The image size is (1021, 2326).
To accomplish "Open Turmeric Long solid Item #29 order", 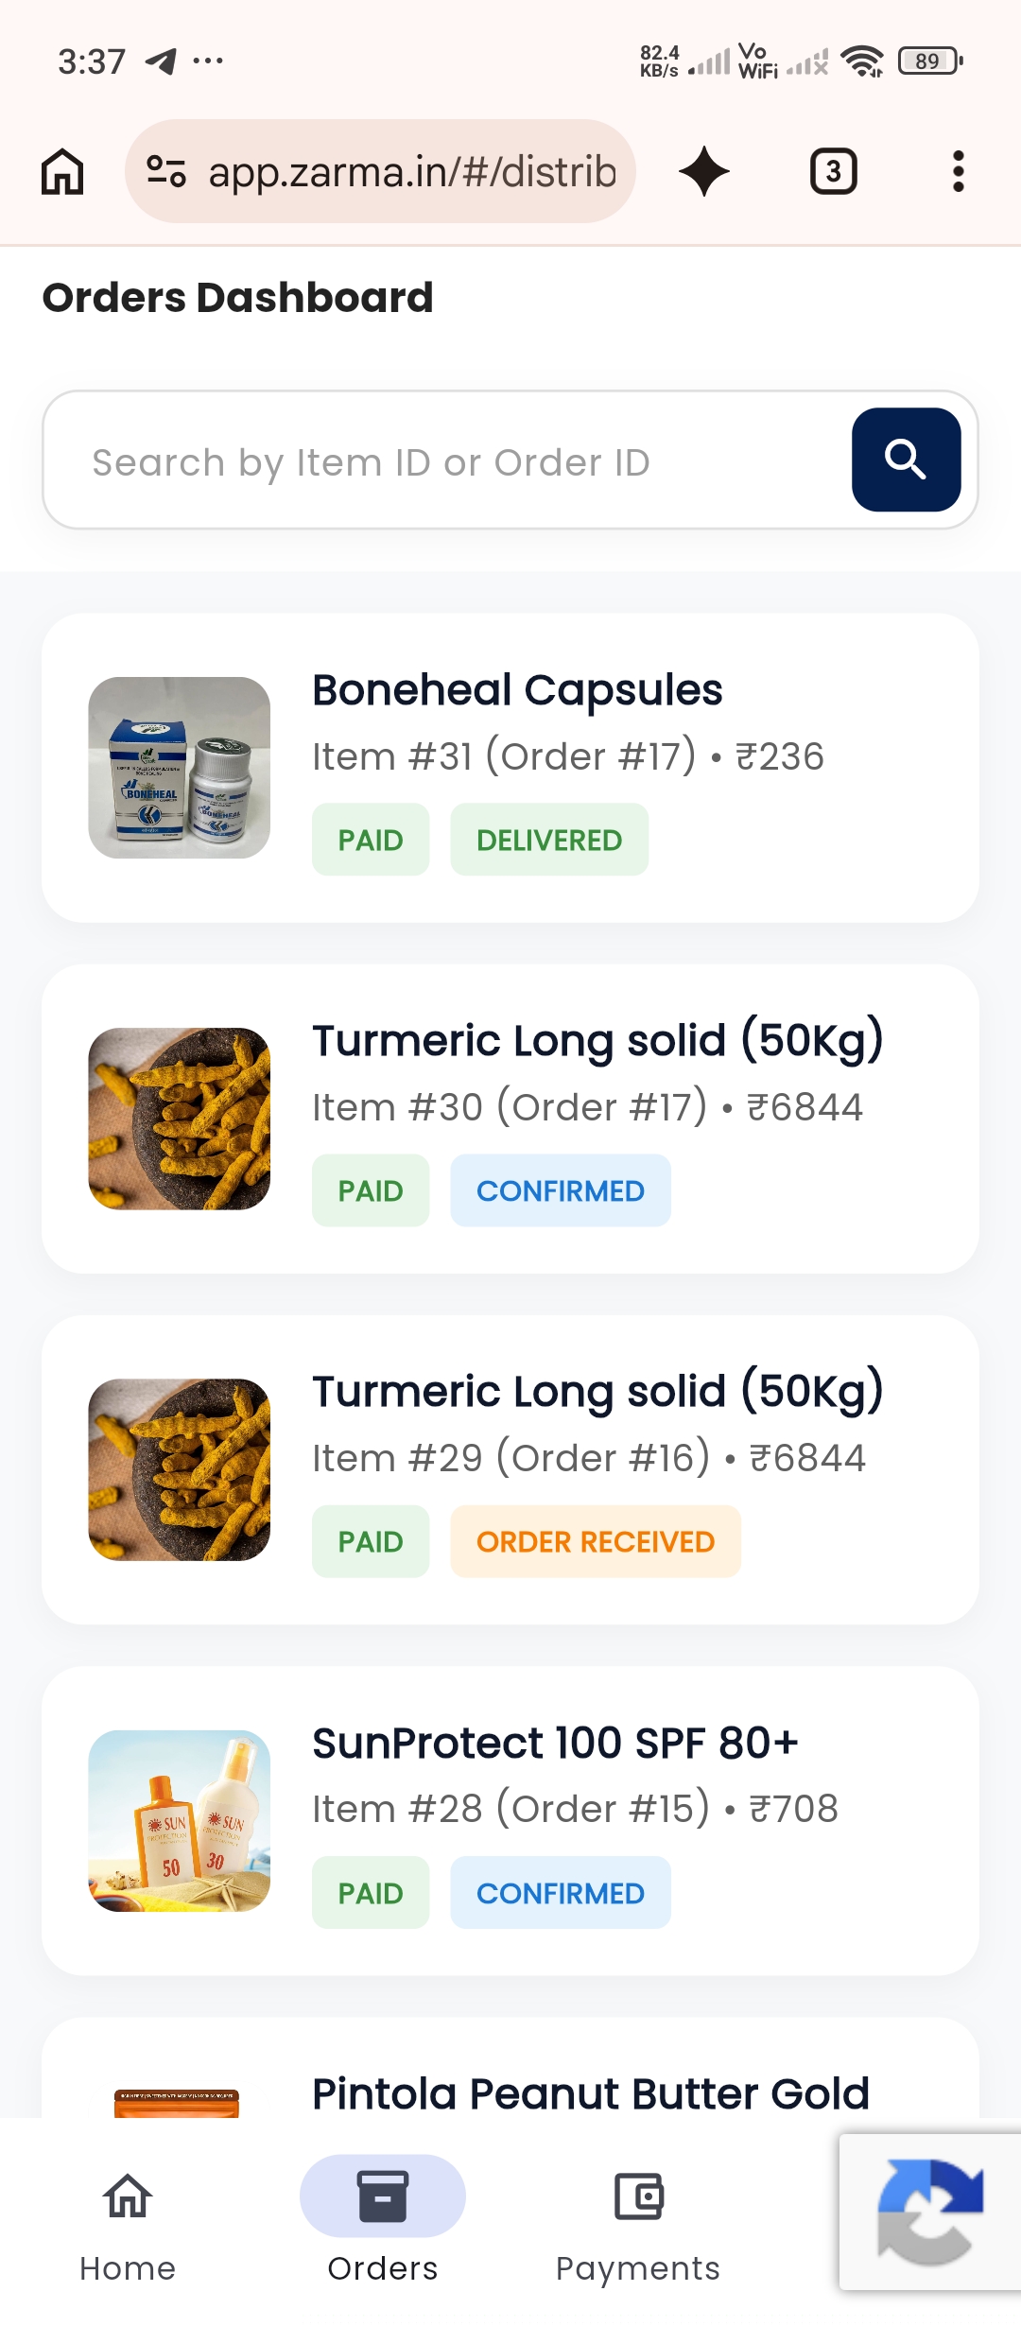I will pos(510,1470).
